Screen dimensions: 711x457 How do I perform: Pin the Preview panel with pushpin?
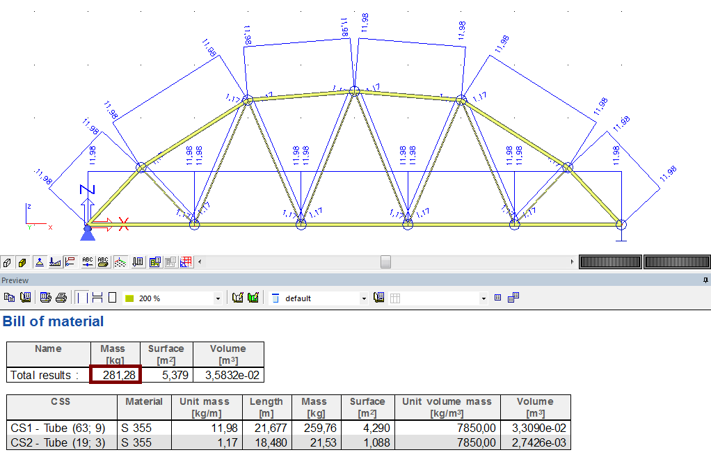(705, 280)
